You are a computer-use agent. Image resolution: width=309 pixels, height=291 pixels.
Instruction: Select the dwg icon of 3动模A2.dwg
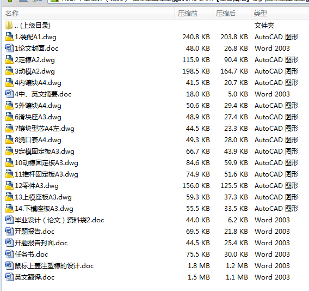[9, 71]
